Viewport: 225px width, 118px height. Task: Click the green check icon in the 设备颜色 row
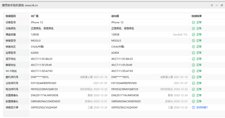tap(193, 28)
